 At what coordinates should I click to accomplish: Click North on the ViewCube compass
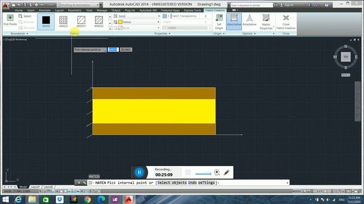[346, 46]
